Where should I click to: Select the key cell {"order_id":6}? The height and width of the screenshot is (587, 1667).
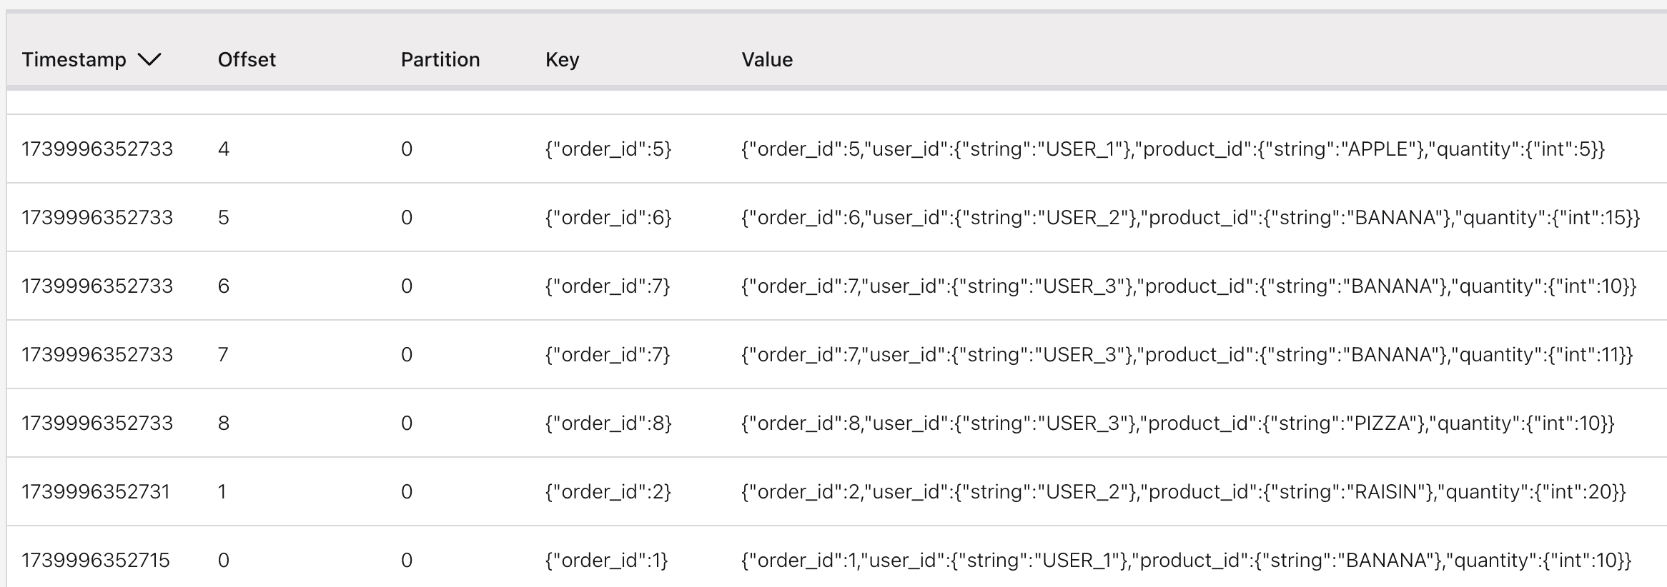point(608,218)
